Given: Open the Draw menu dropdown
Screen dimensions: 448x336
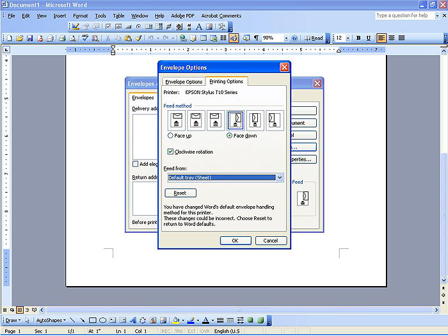Looking at the screenshot, I should tap(13, 320).
